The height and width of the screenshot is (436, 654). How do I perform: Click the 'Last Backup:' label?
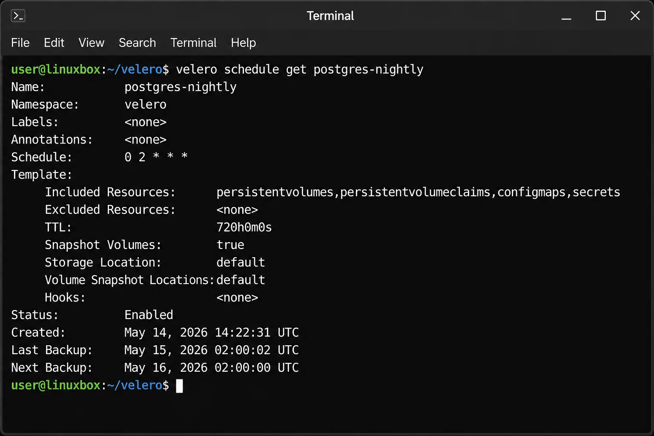coord(52,350)
